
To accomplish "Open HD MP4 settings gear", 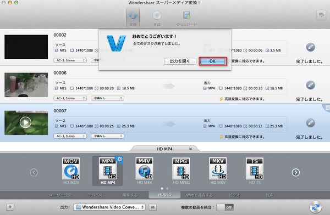I will pyautogui.click(x=120, y=159).
